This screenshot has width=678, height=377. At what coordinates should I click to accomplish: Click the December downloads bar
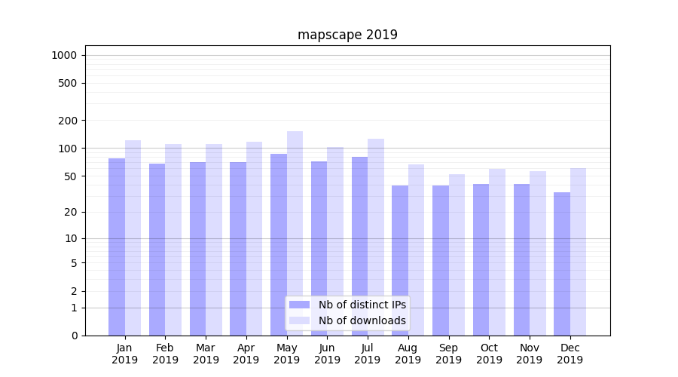coord(578,251)
